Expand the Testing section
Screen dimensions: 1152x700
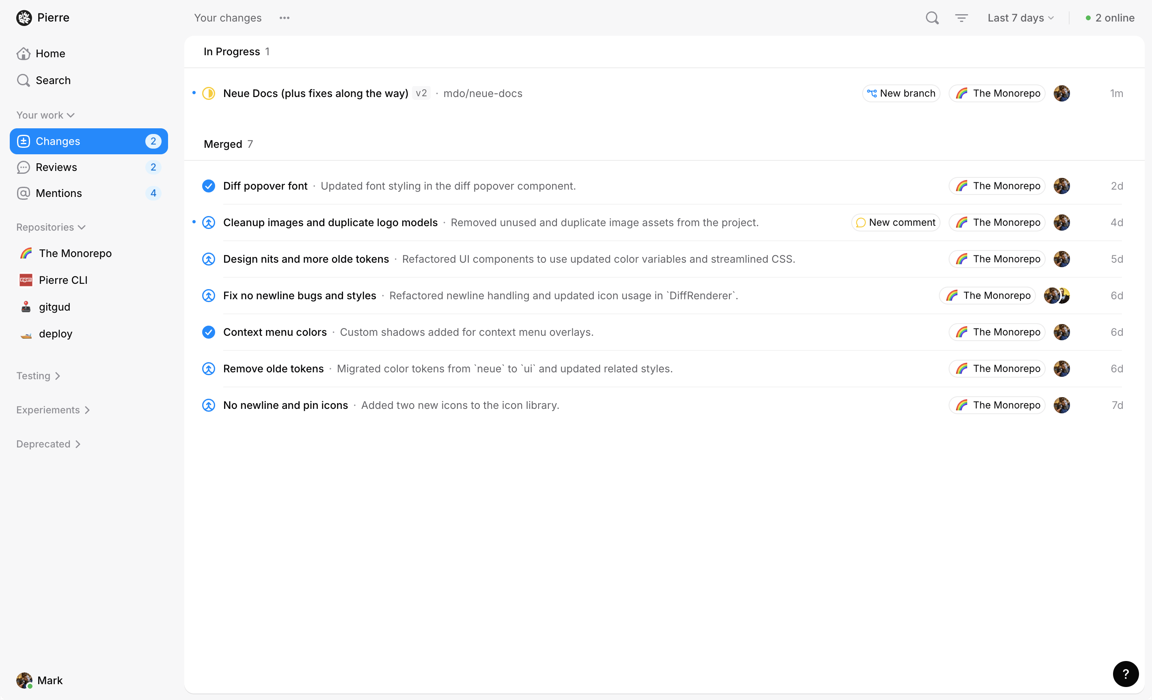[38, 376]
